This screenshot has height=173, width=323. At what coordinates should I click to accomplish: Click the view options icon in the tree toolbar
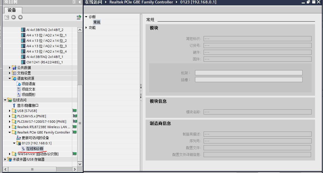click(x=79, y=17)
